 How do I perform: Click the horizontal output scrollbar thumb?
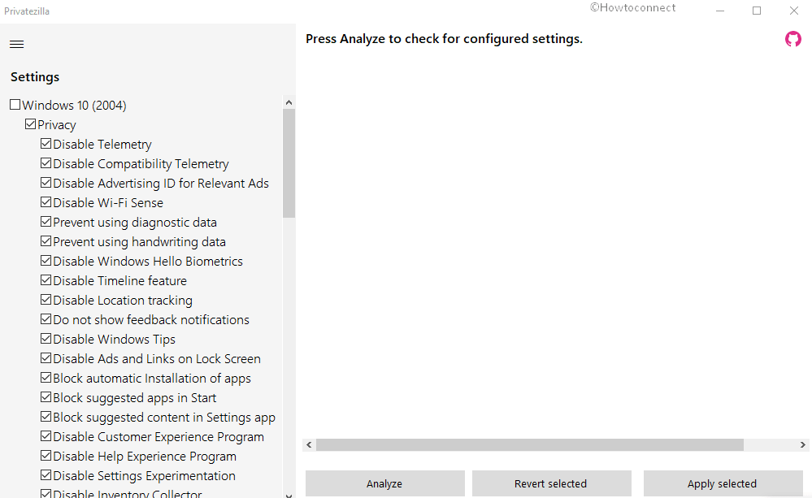529,445
